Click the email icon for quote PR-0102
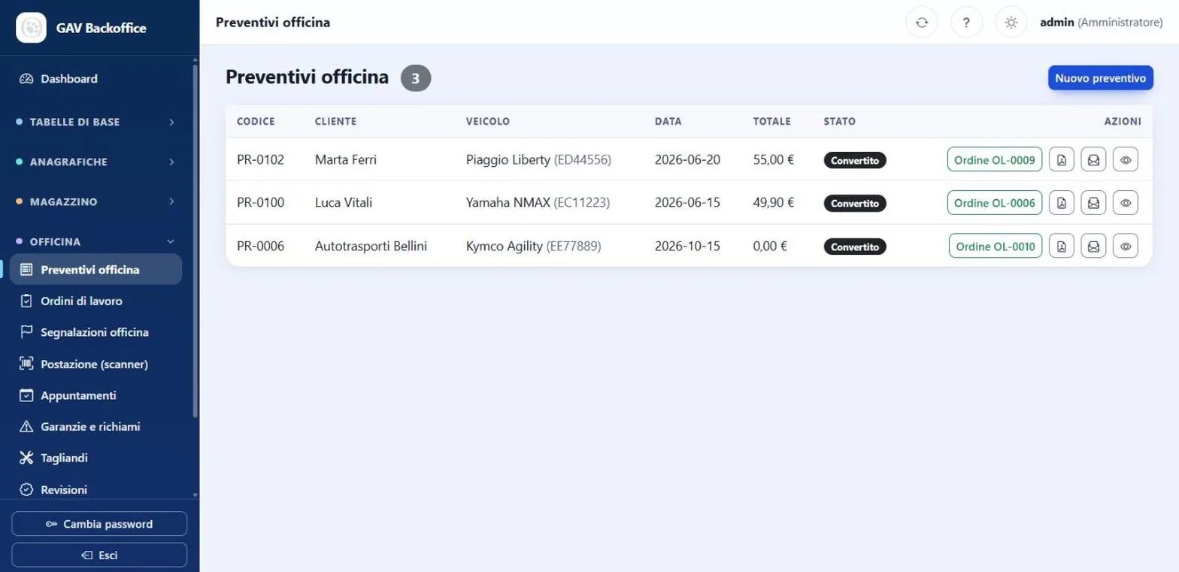The height and width of the screenshot is (572, 1179). [x=1093, y=159]
